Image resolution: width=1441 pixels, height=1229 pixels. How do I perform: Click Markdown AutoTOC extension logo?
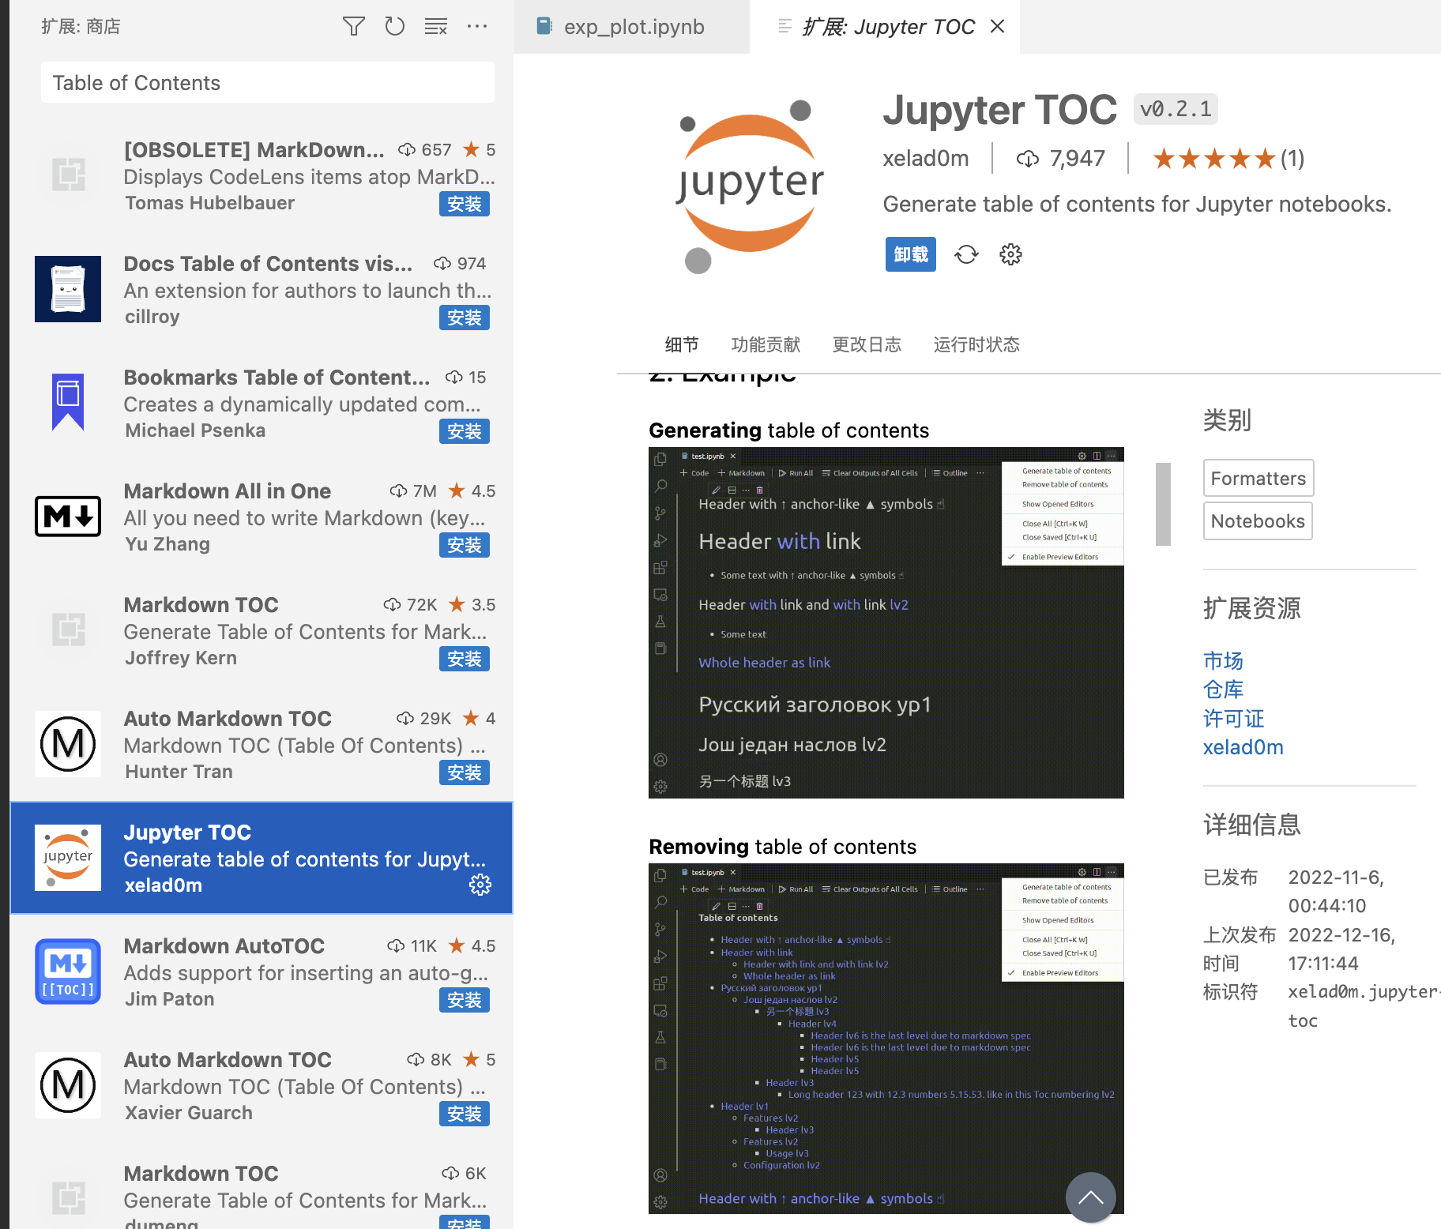[68, 972]
